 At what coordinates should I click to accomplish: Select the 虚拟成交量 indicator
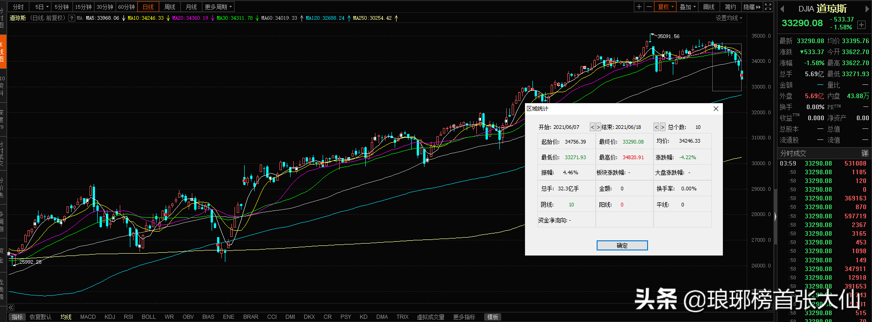pyautogui.click(x=430, y=317)
